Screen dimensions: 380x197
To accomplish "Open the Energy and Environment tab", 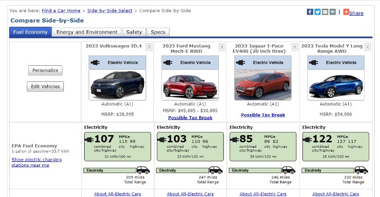I will [x=87, y=32].
